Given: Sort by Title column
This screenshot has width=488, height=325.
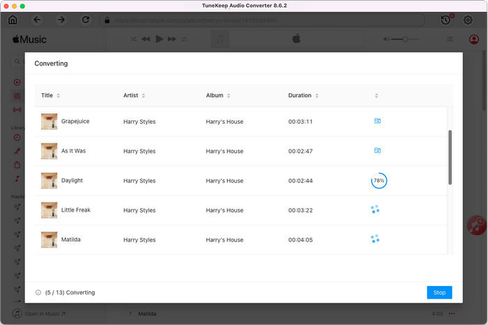Looking at the screenshot, I should (x=58, y=96).
